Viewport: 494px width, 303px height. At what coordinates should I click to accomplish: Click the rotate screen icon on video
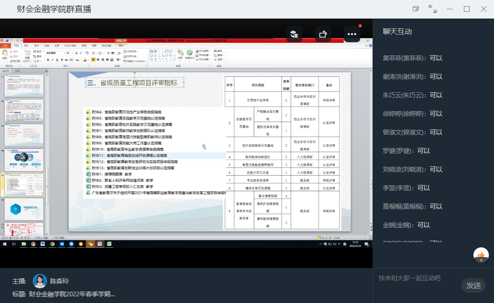pyautogui.click(x=323, y=34)
